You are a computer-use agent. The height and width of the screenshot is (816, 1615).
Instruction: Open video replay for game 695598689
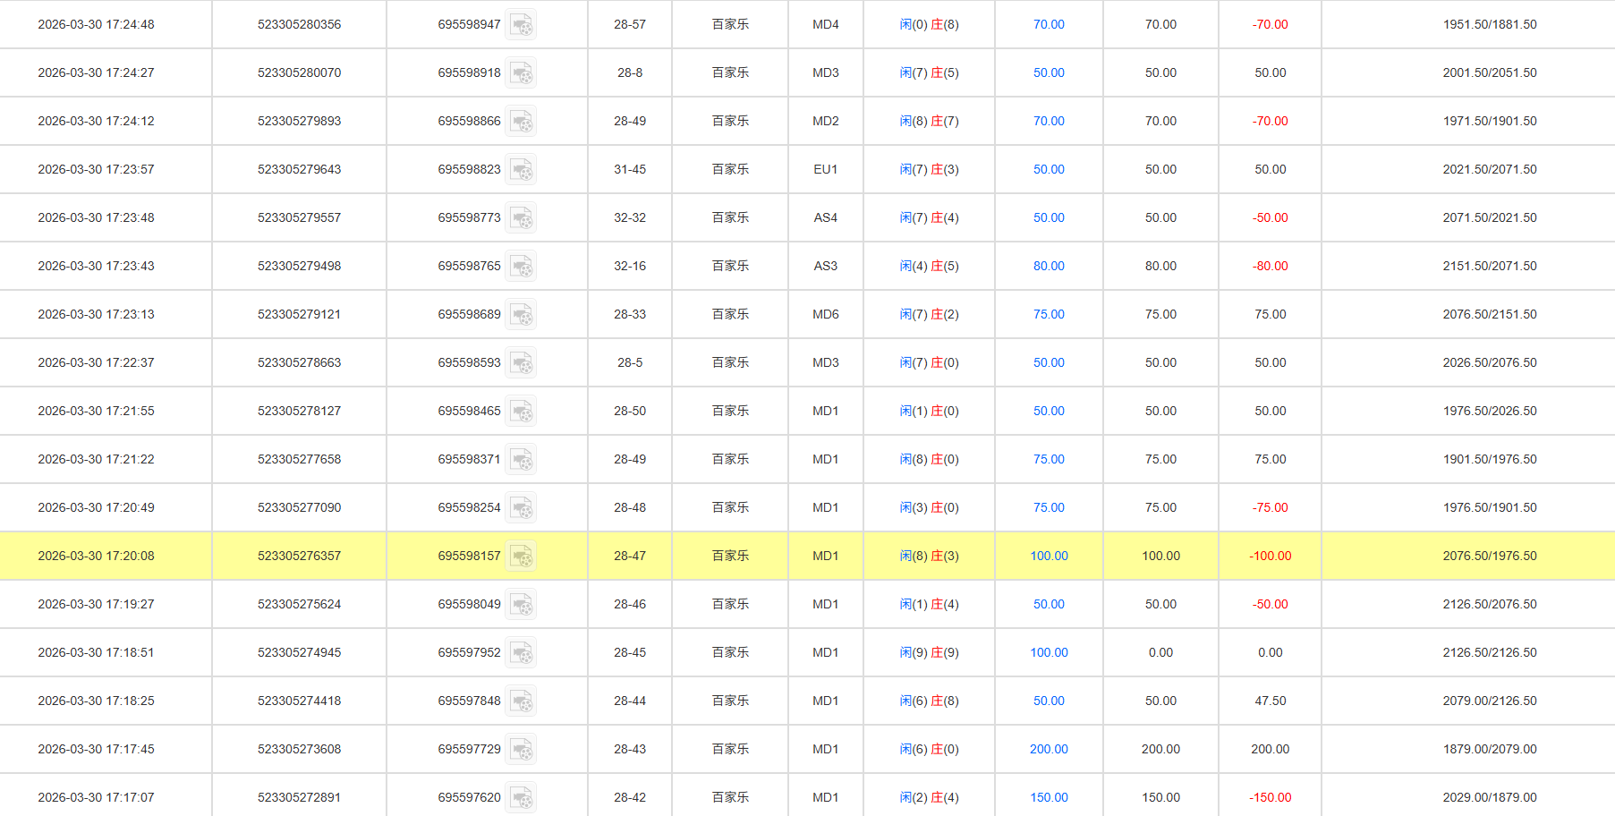pos(522,314)
